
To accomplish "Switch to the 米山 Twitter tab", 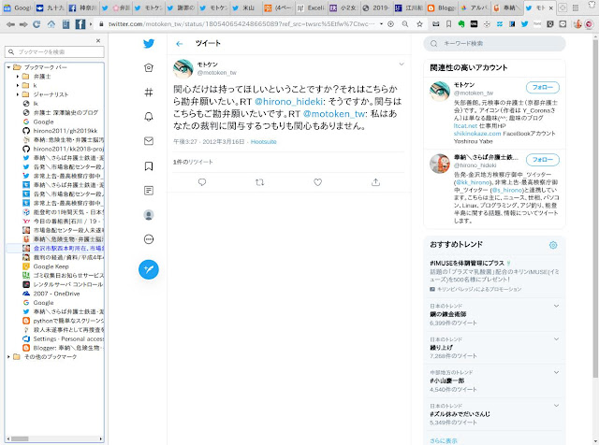I will (x=244, y=7).
